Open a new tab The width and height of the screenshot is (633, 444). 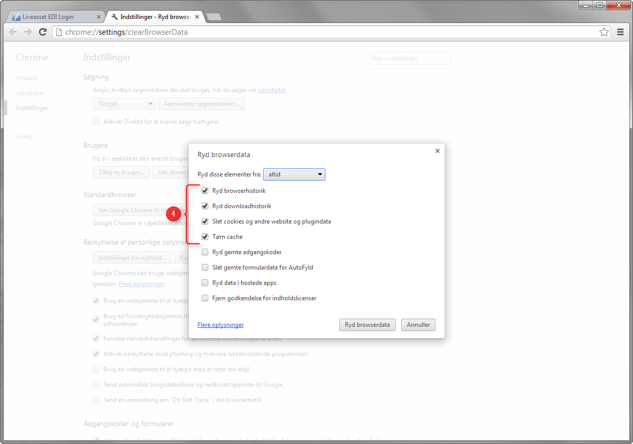pyautogui.click(x=213, y=17)
